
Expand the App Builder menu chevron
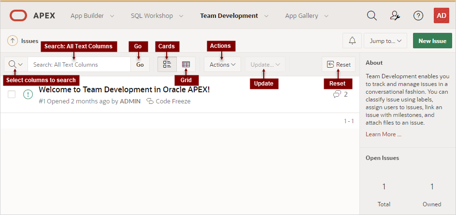(112, 16)
